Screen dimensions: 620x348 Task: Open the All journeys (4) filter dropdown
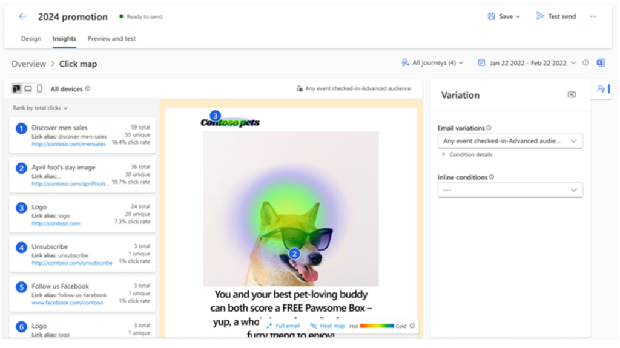click(x=432, y=62)
